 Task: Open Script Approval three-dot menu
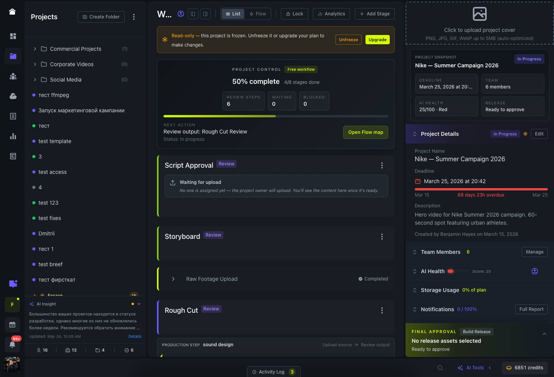click(x=382, y=165)
